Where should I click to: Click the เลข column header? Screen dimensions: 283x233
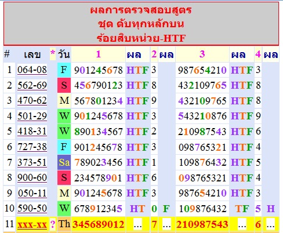(32, 54)
